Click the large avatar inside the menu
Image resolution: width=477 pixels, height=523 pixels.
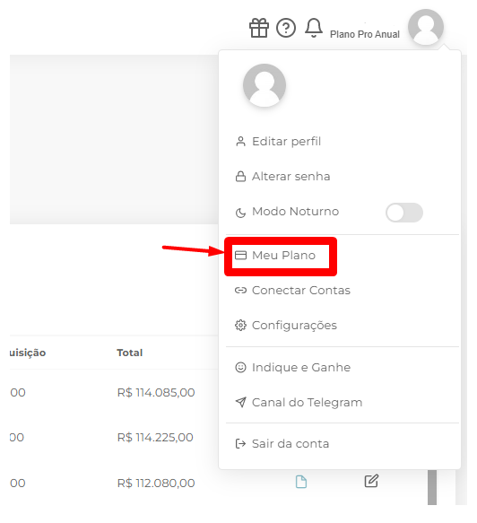265,85
